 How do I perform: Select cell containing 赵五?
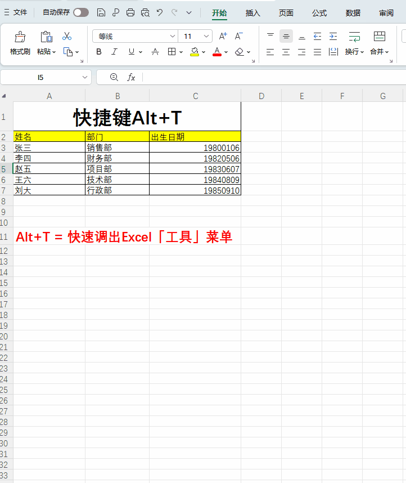coord(49,169)
